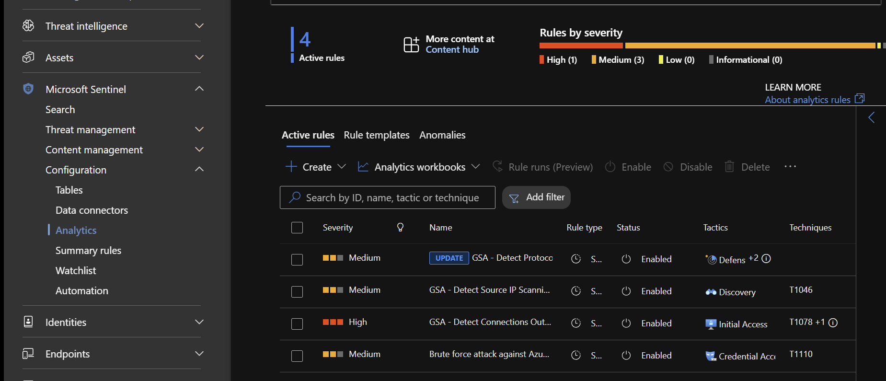Viewport: 886px width, 381px height.
Task: Open the more actions ellipsis menu
Action: pyautogui.click(x=790, y=166)
